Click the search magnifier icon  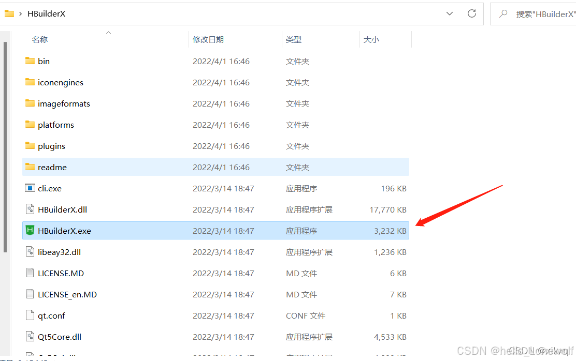[x=503, y=13]
